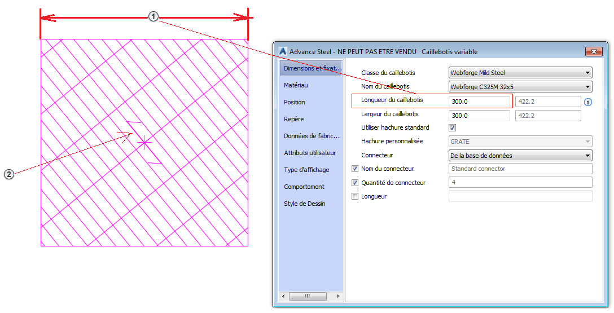Click the Standard connector name field

pyautogui.click(x=520, y=169)
